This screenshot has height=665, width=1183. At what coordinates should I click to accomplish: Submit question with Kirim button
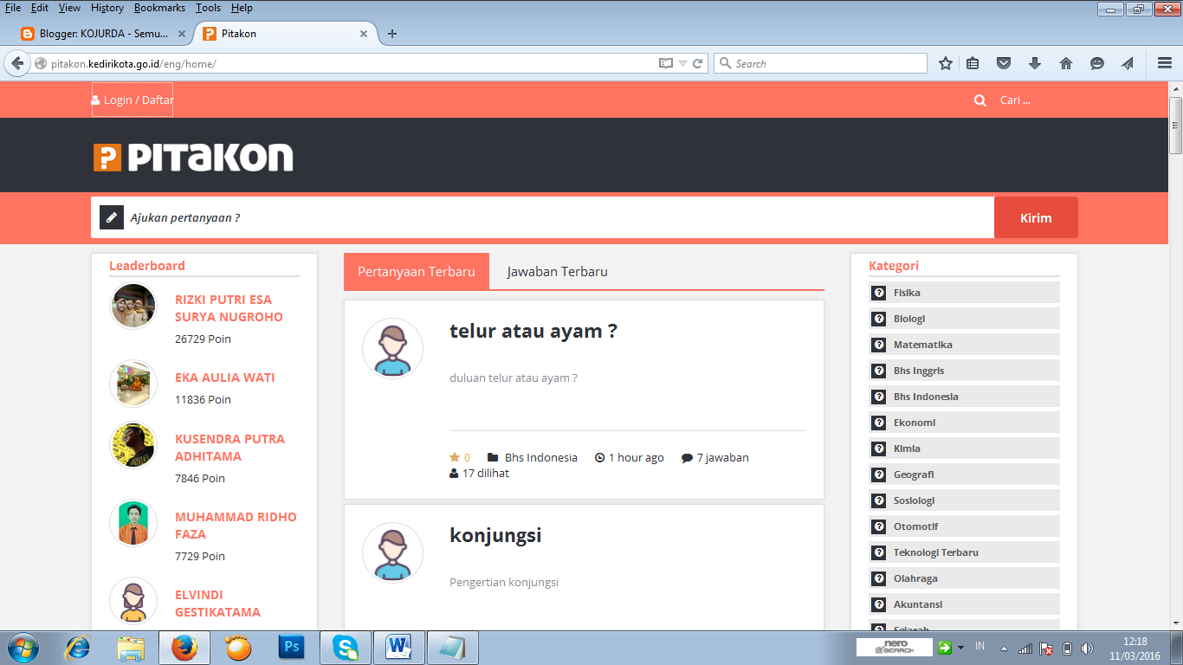(x=1036, y=217)
